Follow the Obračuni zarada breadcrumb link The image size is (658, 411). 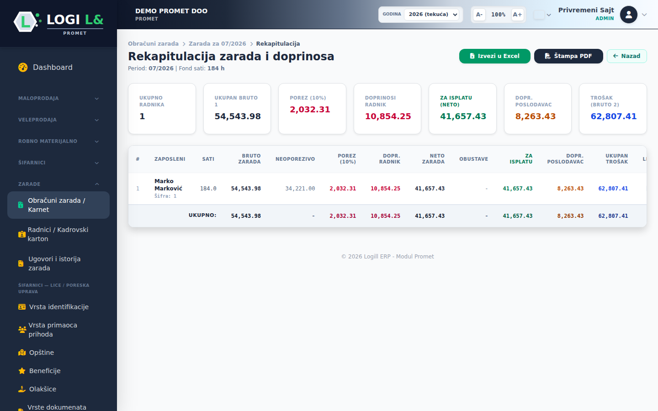[153, 44]
